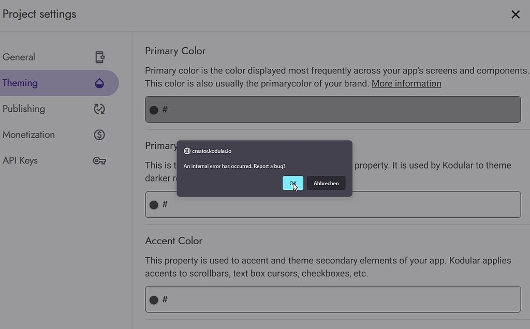530x329 pixels.
Task: Click the Theming droplet icon
Action: [x=99, y=83]
